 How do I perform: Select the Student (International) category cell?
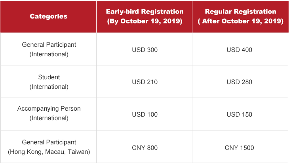[x=48, y=82]
